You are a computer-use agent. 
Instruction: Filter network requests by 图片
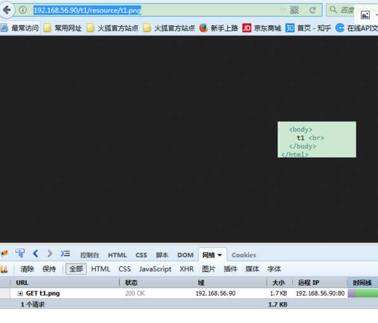click(209, 269)
